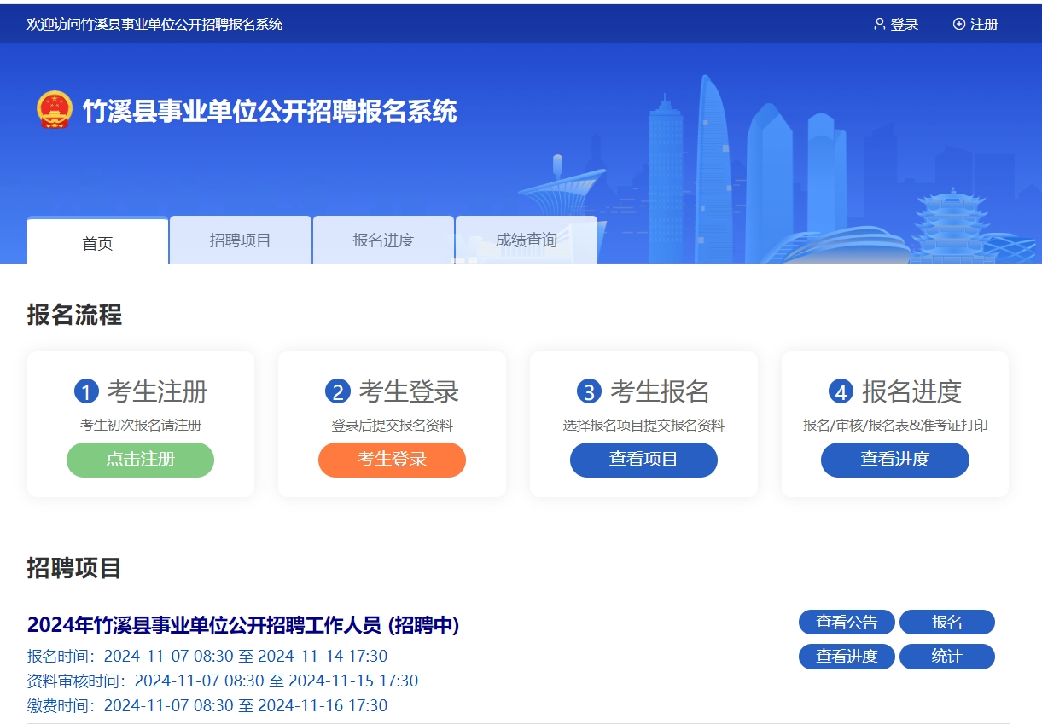View 统计 for the recruitment project

click(946, 657)
